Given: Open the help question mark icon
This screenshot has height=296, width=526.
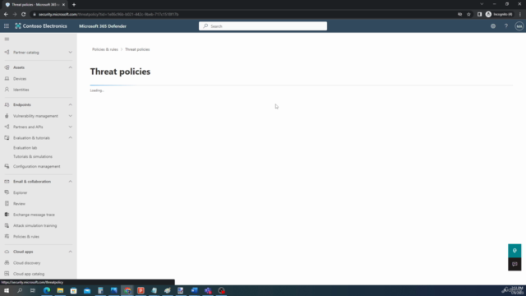Looking at the screenshot, I should 506,25.
